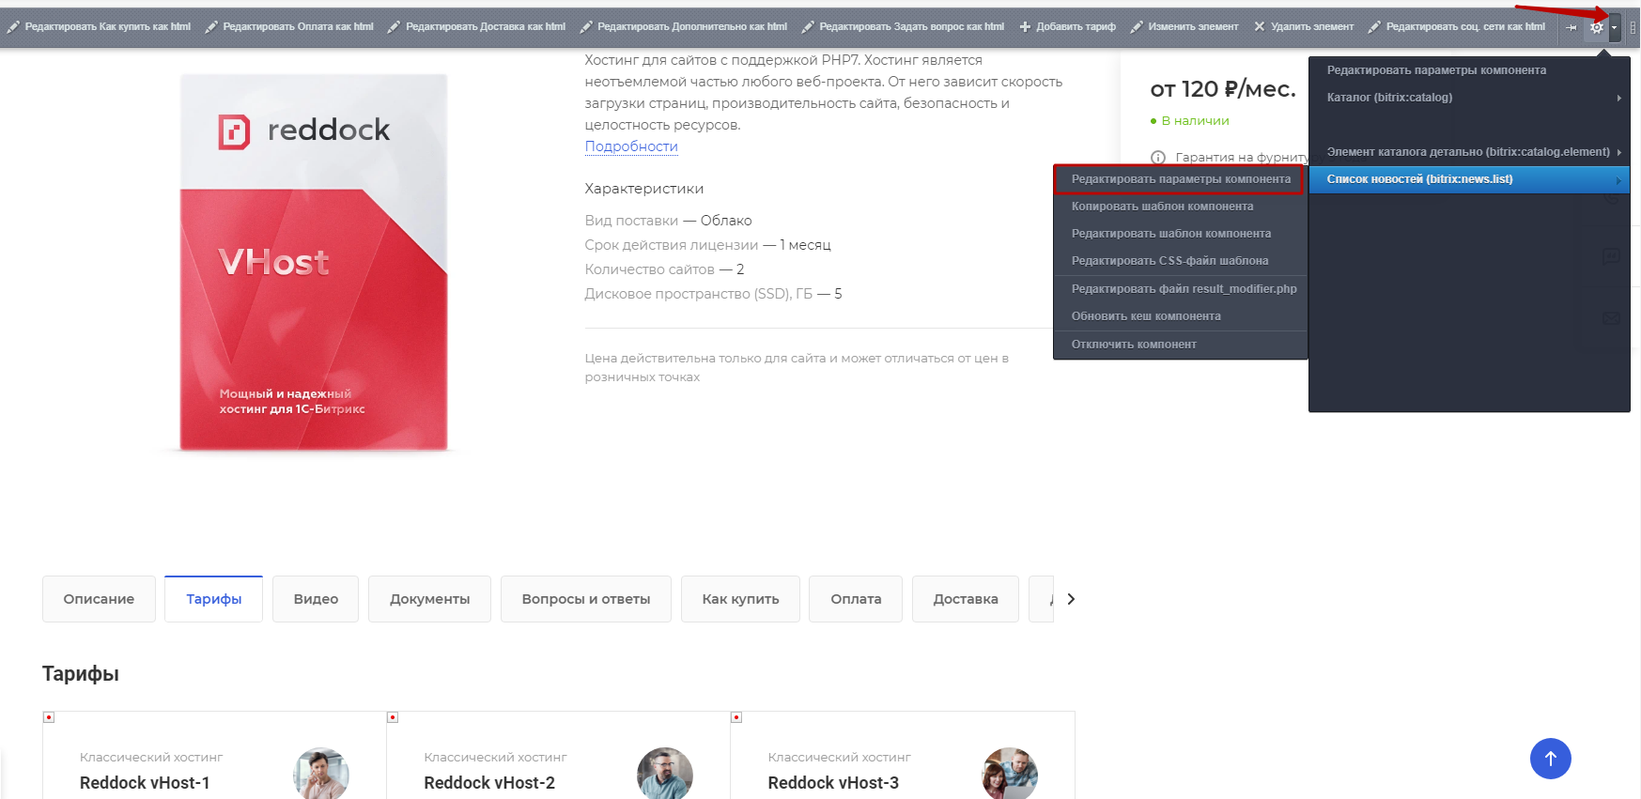Choose 'Редактировать шаблон компонента' in submenu
The height and width of the screenshot is (799, 1641).
1181,234
